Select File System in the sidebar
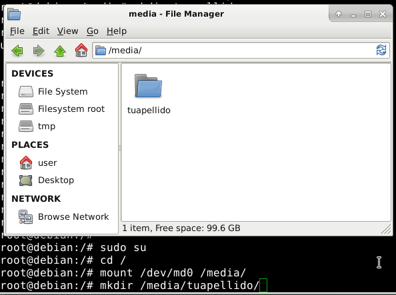The height and width of the screenshot is (295, 396). click(63, 92)
